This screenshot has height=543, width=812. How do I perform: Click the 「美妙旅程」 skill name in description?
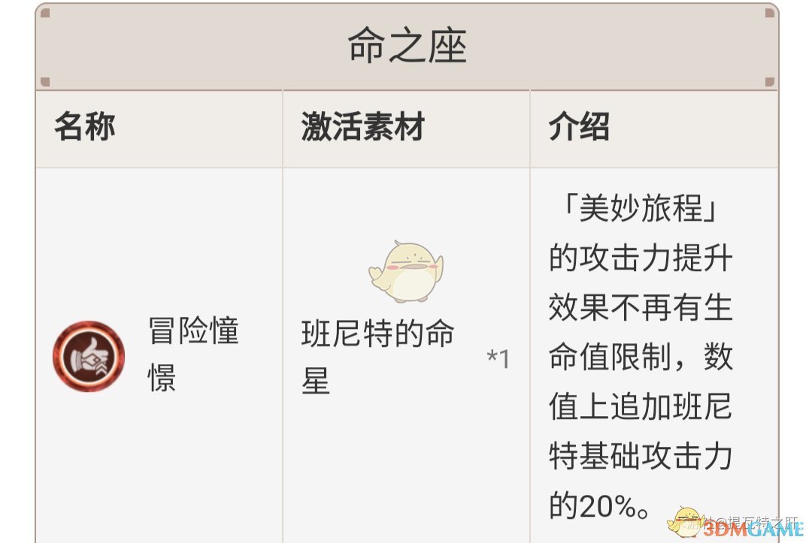641,210
